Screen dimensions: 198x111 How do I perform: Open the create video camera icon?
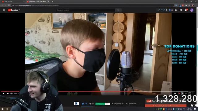click(176, 10)
